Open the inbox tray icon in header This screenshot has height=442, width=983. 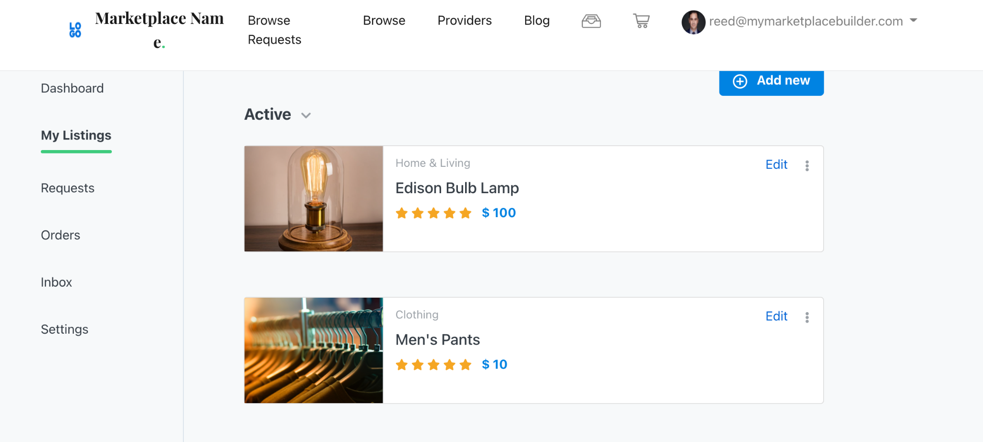click(x=591, y=21)
